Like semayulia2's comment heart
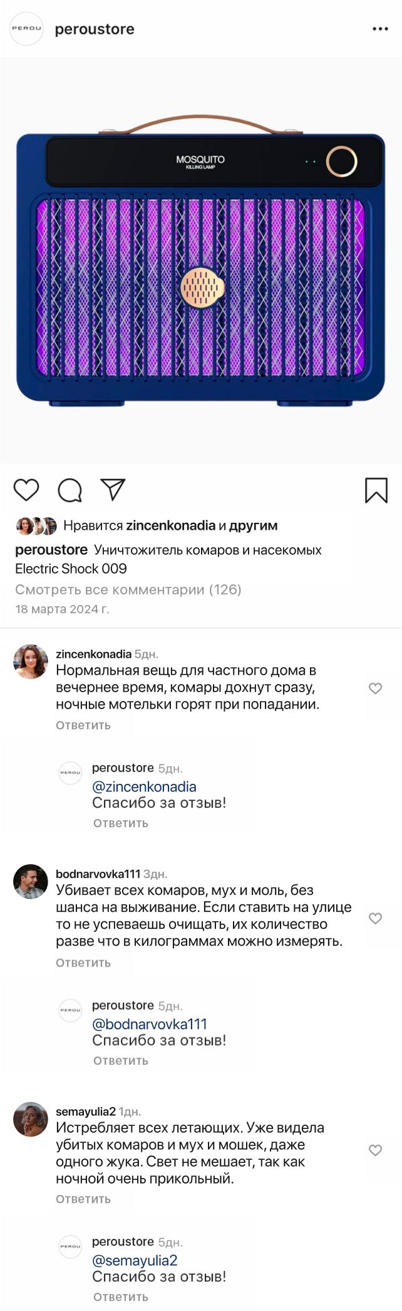This screenshot has height=1311, width=402. tap(375, 1150)
